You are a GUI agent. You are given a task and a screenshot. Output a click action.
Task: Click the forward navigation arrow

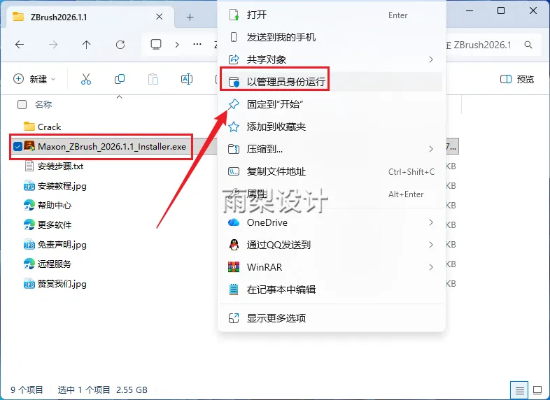(53, 45)
